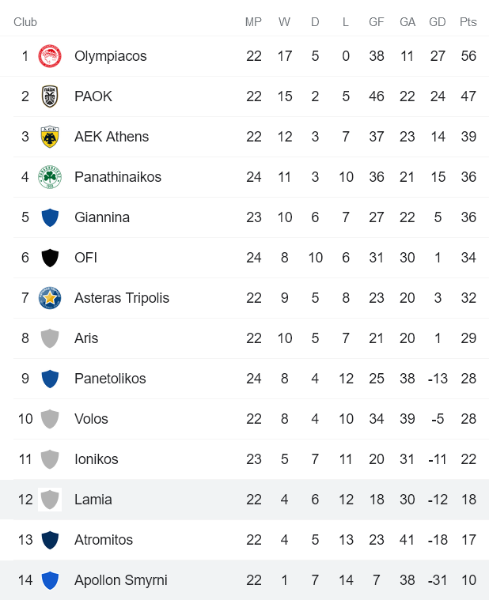
Task: Click the MP column header
Action: [253, 22]
